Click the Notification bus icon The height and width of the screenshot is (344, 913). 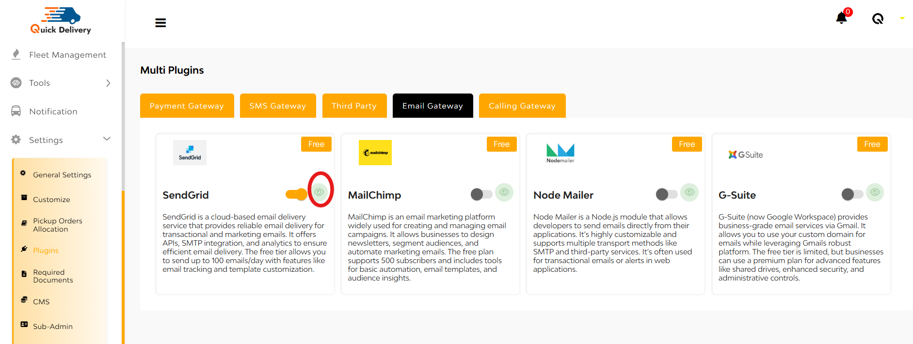click(x=16, y=111)
